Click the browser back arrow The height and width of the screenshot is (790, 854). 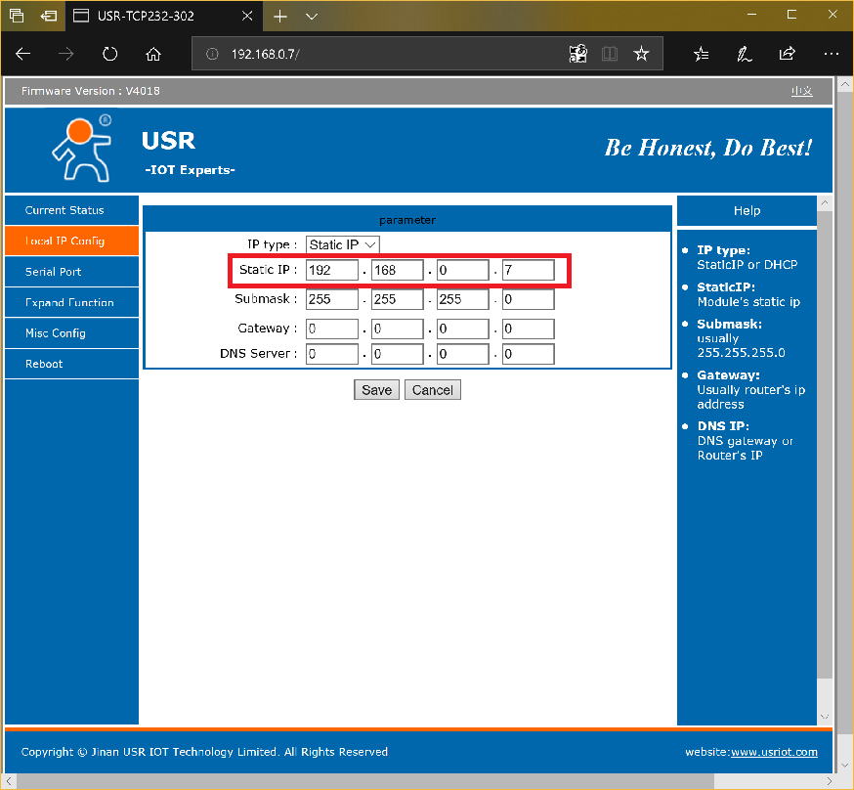[x=22, y=54]
